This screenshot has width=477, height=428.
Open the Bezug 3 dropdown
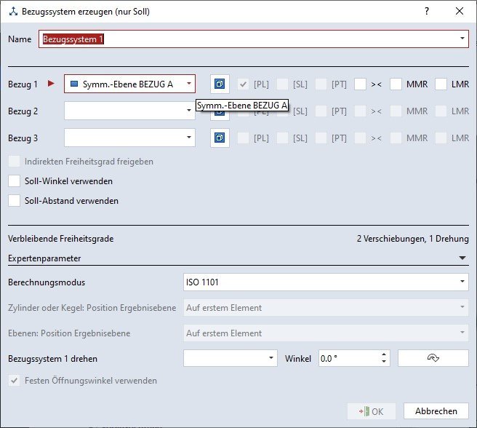pos(189,137)
